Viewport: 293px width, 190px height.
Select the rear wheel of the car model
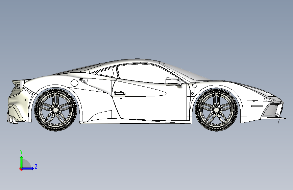coord(56,110)
